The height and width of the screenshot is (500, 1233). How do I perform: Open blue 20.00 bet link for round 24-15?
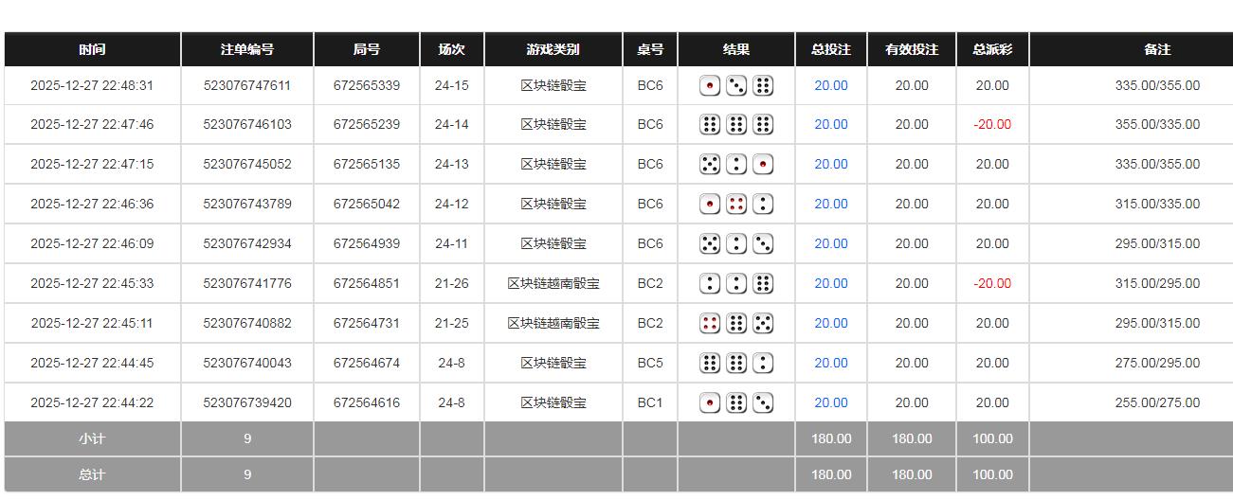831,85
